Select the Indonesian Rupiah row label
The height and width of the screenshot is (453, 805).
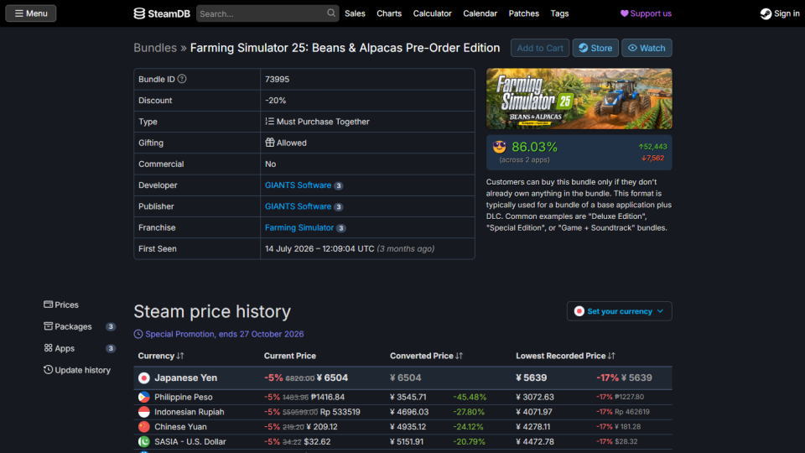pyautogui.click(x=189, y=412)
